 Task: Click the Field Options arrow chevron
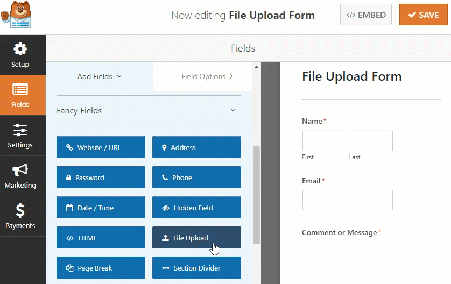[x=231, y=76]
